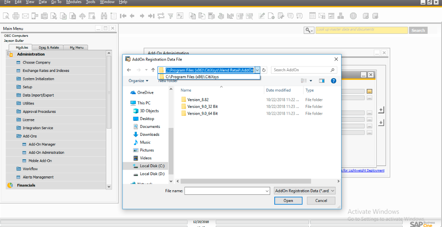Click the Email envelope toolbar icon
The height and width of the screenshot is (227, 442).
tap(26, 16)
